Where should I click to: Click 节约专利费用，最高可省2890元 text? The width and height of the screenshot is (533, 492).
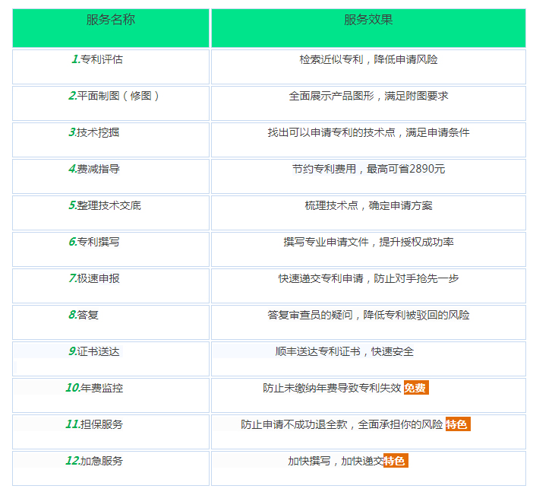(x=368, y=169)
